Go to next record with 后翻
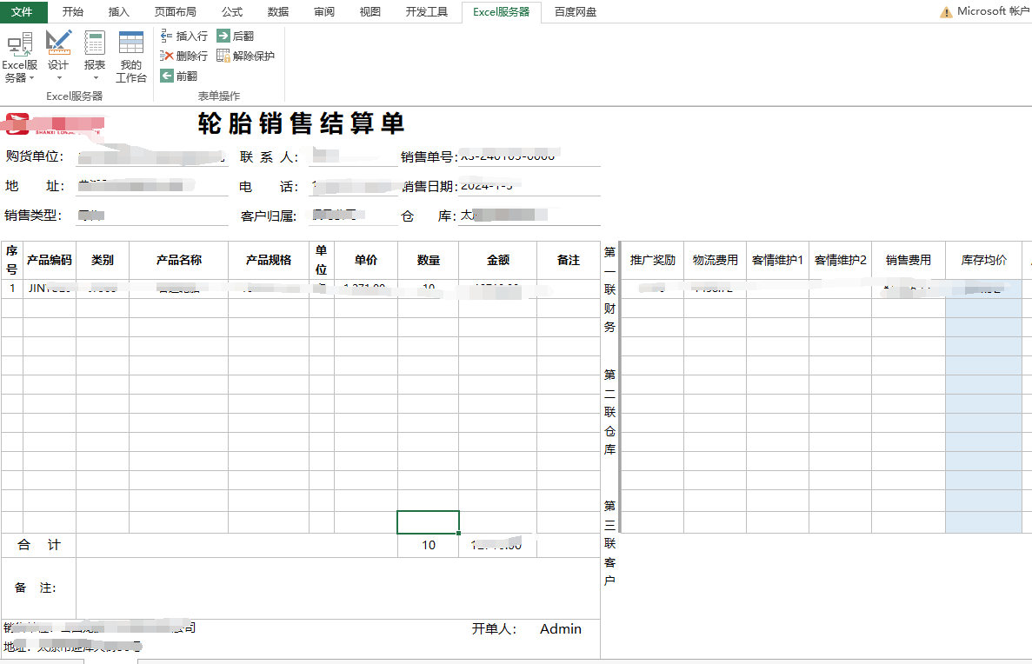 (x=236, y=37)
